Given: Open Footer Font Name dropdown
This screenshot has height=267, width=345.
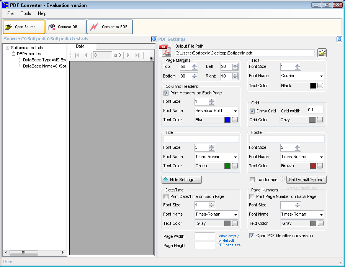Looking at the screenshot, I should click(x=322, y=157).
